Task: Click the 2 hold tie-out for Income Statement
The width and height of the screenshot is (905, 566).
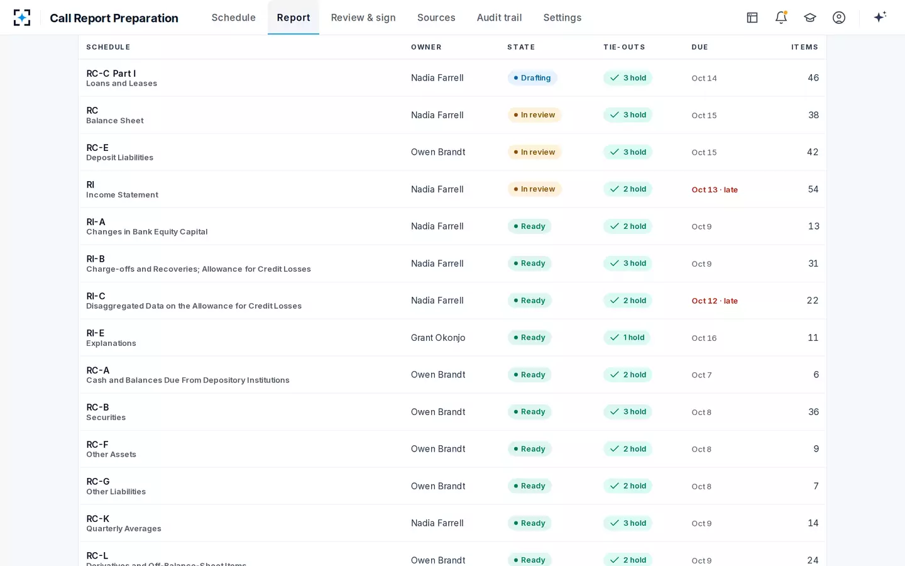Action: [628, 189]
